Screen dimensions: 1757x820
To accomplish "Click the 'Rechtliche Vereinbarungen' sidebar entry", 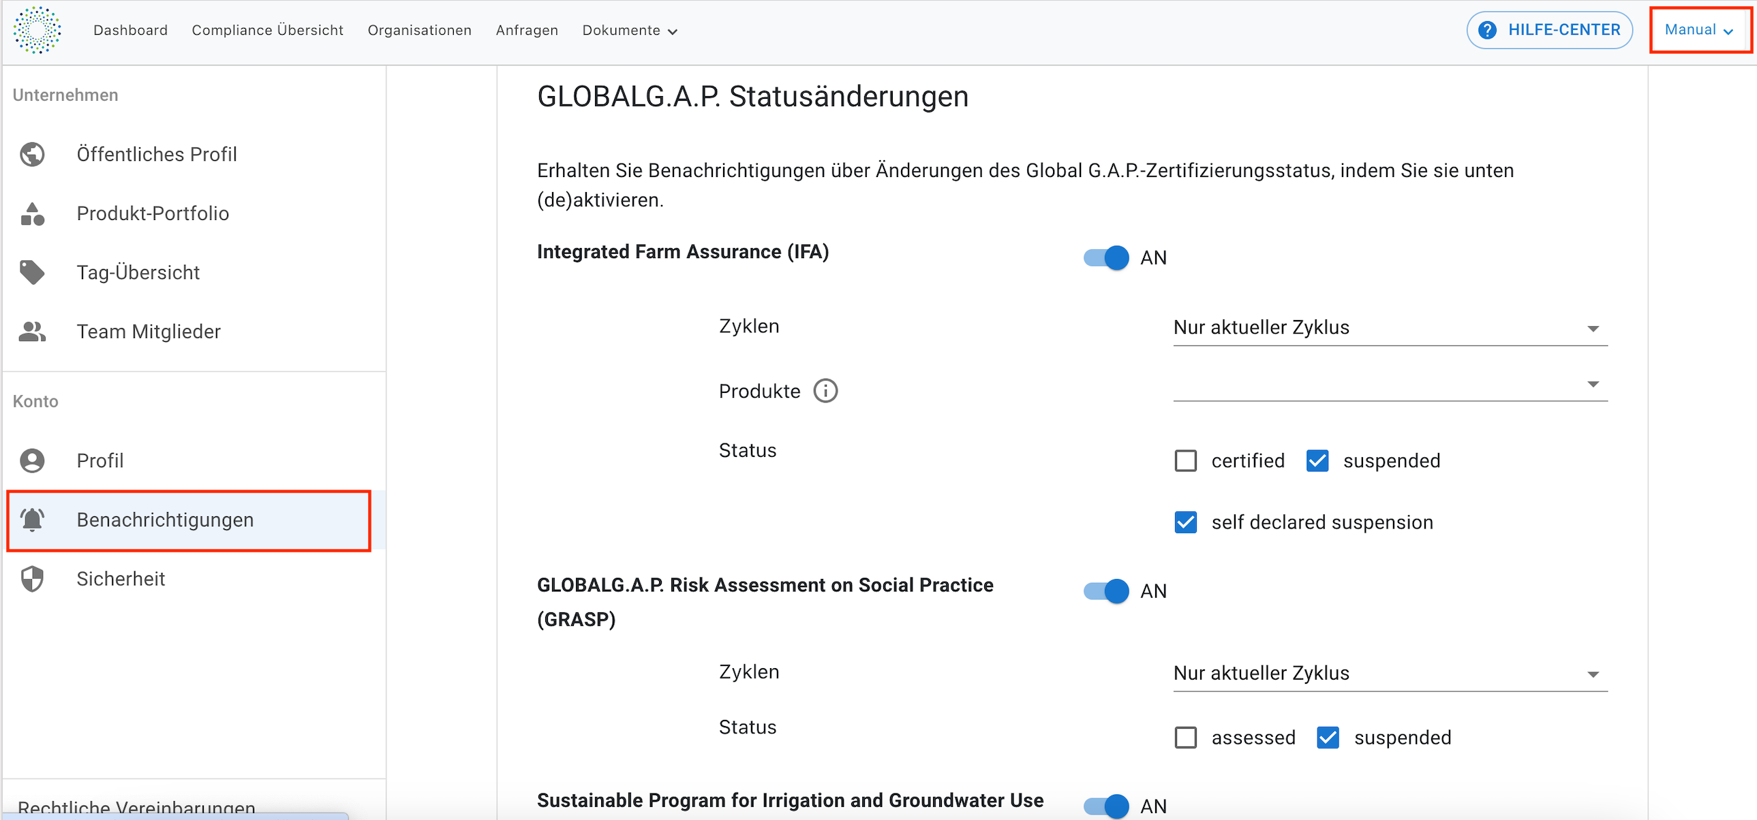I will 136,808.
